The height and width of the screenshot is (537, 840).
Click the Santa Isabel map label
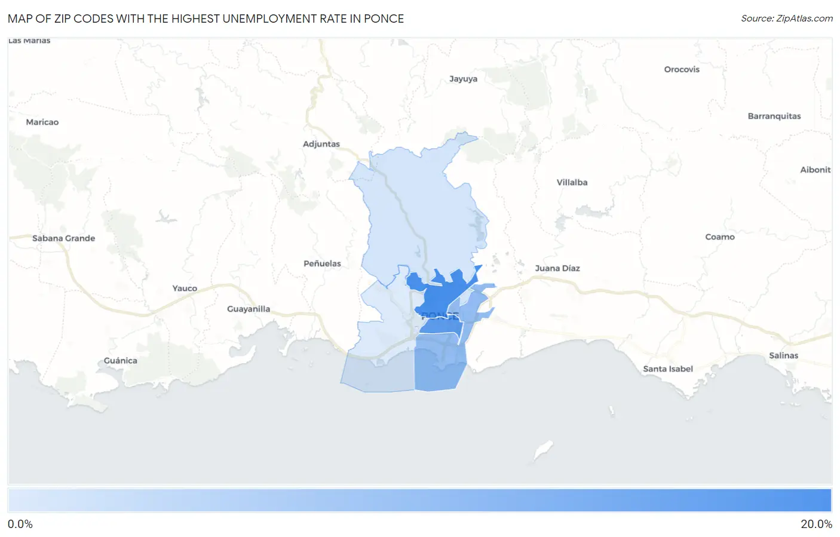668,369
